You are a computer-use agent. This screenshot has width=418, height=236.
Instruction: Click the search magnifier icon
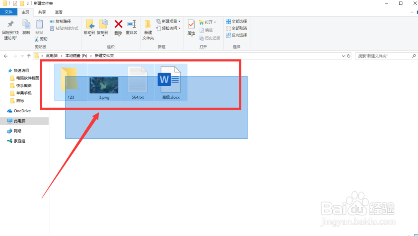[414, 56]
